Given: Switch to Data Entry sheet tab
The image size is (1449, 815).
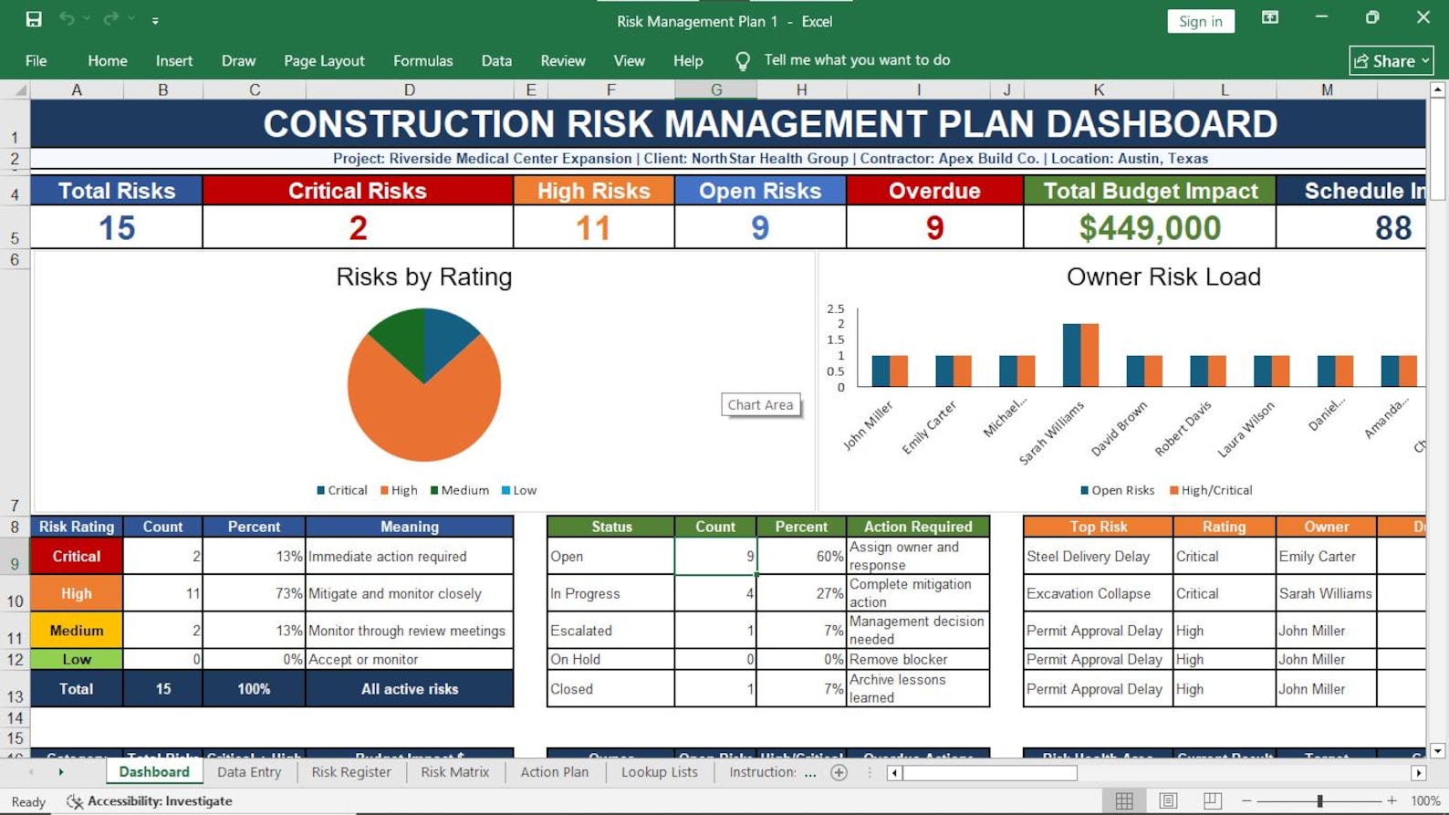Looking at the screenshot, I should coord(249,772).
